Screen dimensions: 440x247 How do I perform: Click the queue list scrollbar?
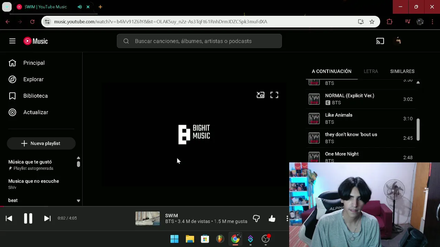[x=418, y=130]
